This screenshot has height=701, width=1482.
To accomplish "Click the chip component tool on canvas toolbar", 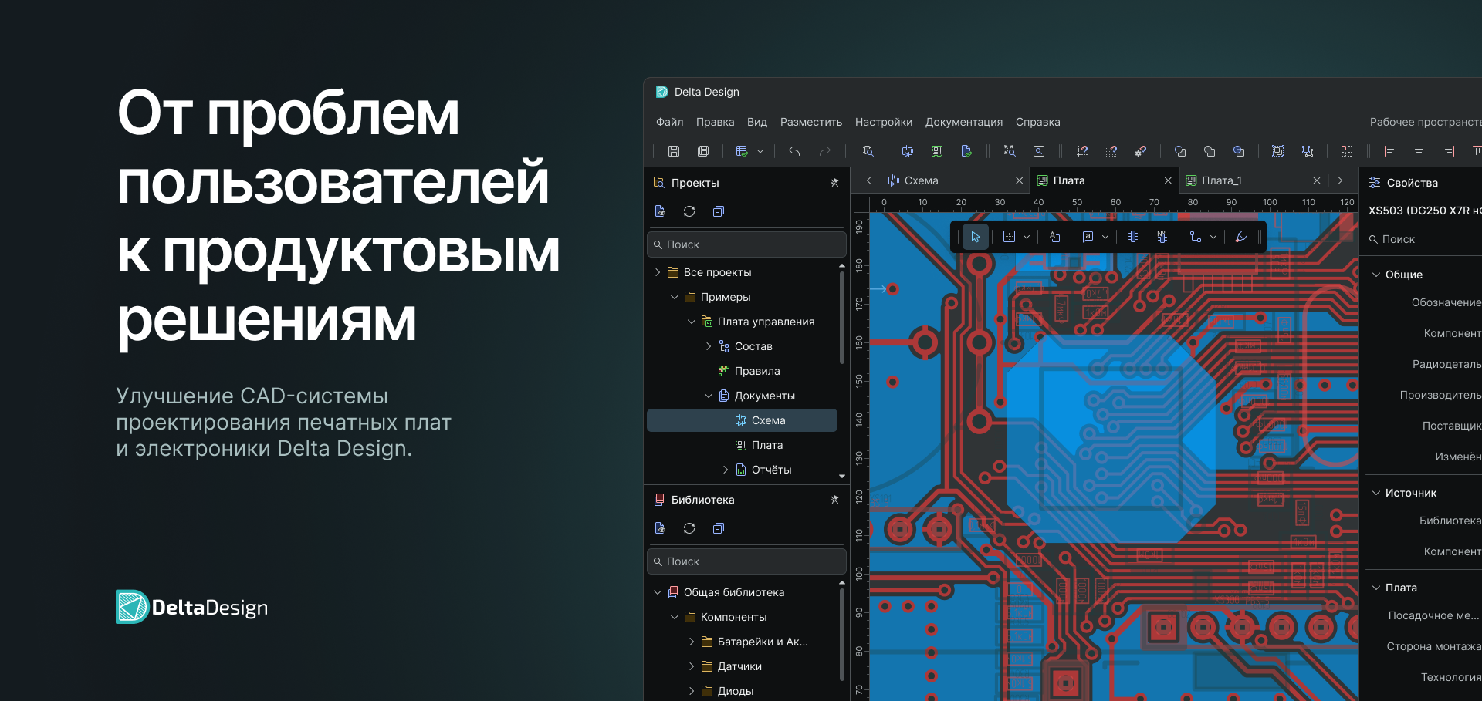I will [1133, 237].
